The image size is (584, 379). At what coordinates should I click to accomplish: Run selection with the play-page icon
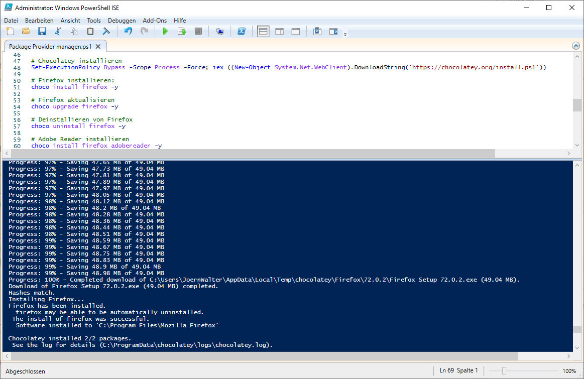tap(182, 32)
